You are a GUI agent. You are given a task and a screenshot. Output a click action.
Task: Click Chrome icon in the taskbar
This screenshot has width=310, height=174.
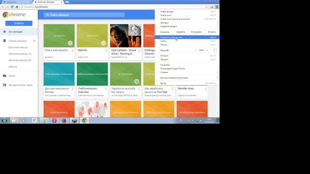tap(84, 120)
